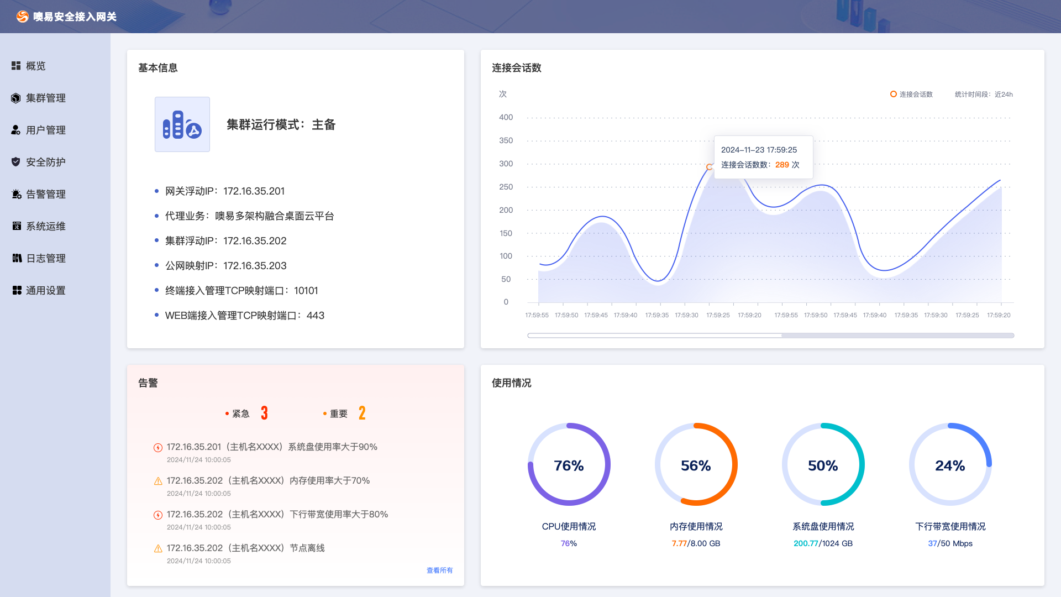This screenshot has height=597, width=1061.
Task: Click the security protection shield icon
Action: tap(16, 162)
